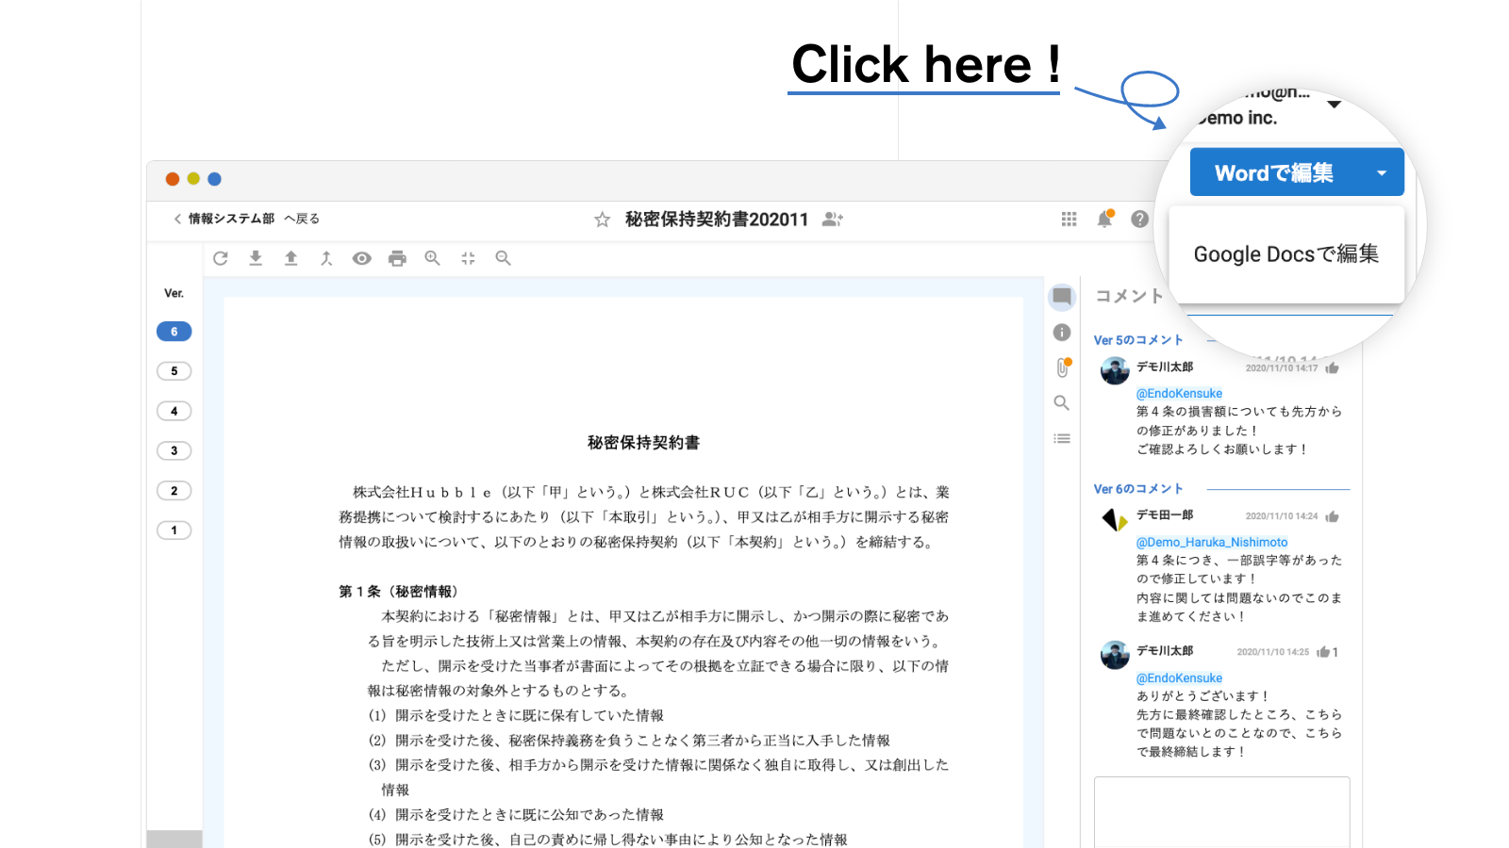The width and height of the screenshot is (1509, 848).
Task: Choose Google Docsで編集 from the menu
Action: pos(1286,254)
